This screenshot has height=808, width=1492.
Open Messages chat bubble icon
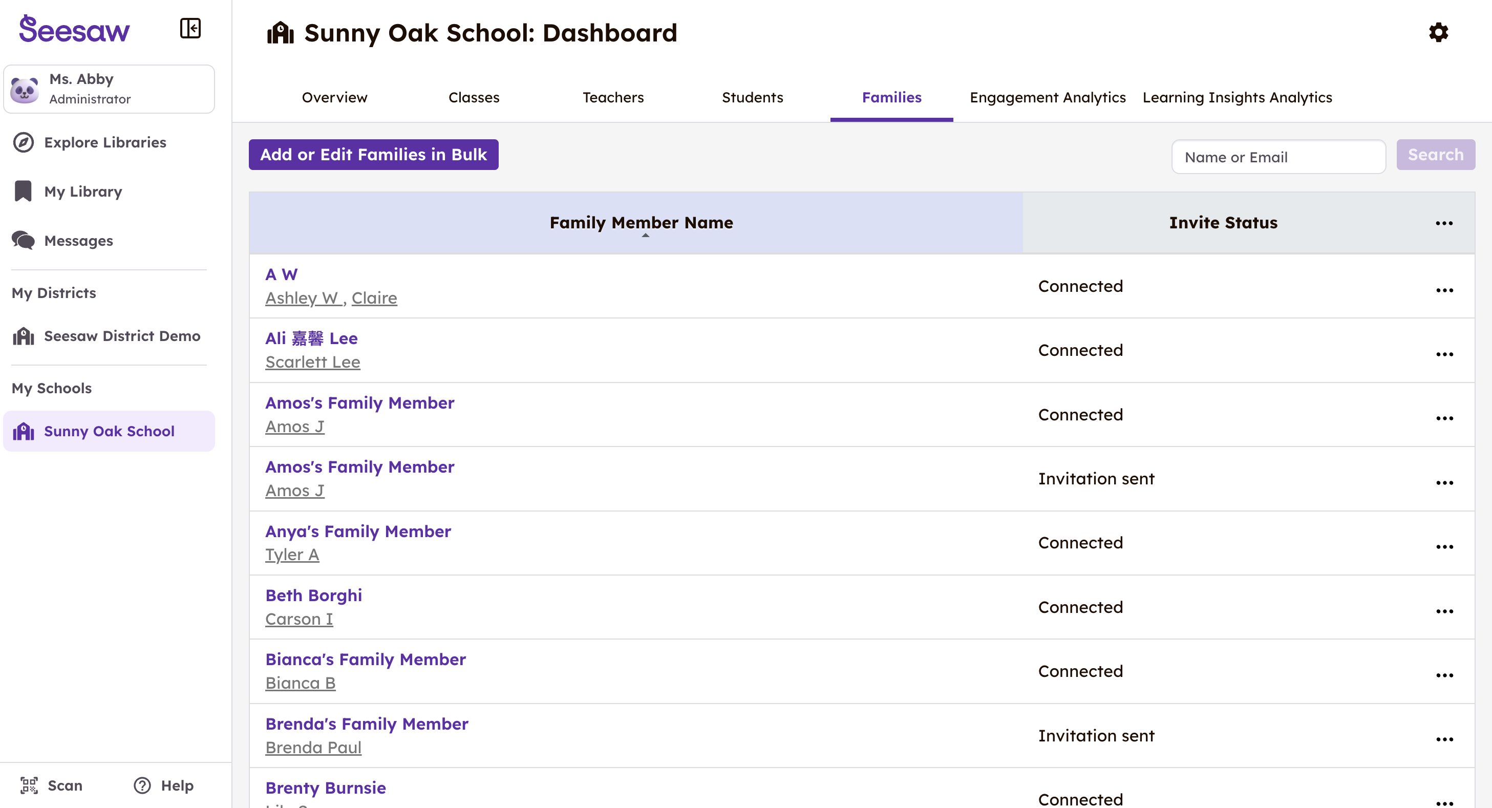[x=23, y=240]
